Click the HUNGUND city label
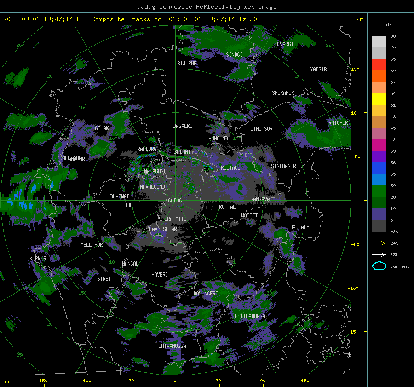The image size is (414, 387). point(218,139)
